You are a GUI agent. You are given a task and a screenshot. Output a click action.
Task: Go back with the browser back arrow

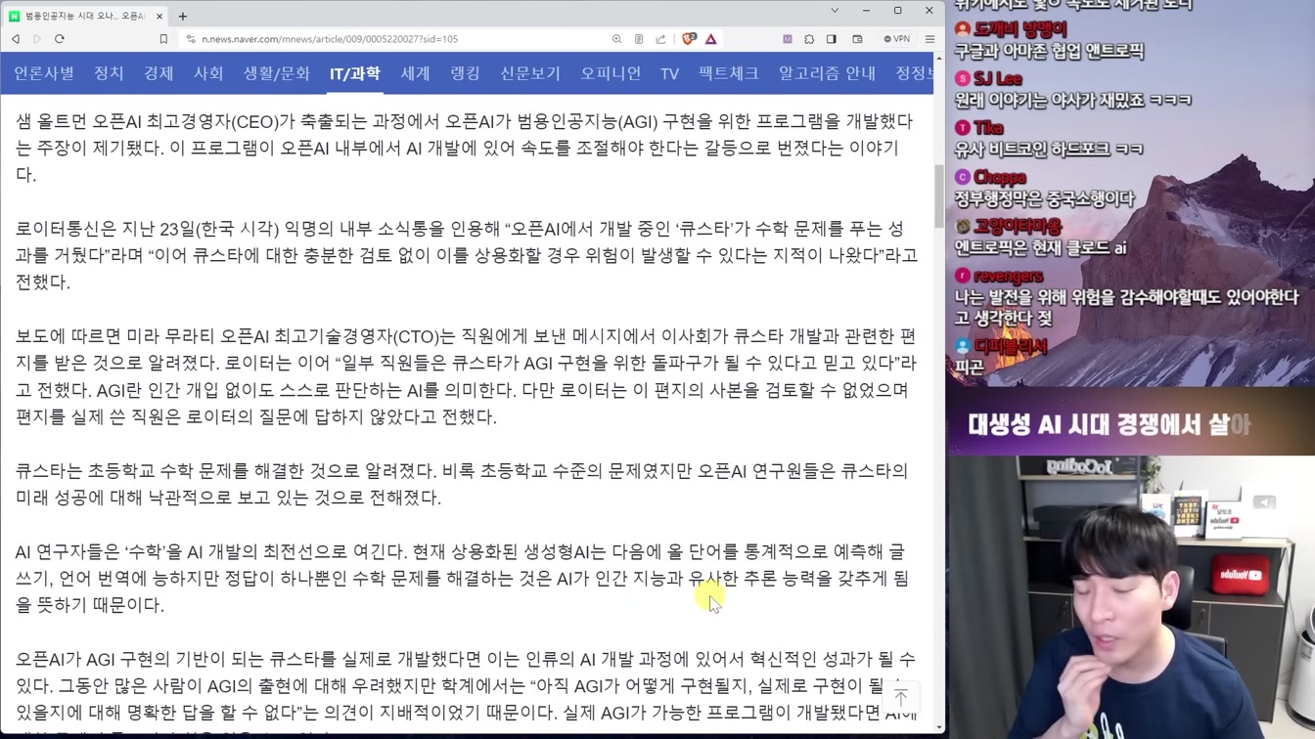point(16,39)
